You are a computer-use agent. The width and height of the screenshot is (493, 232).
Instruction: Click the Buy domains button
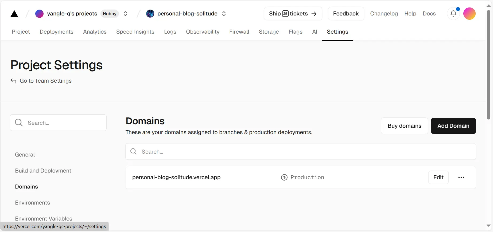[x=405, y=126]
